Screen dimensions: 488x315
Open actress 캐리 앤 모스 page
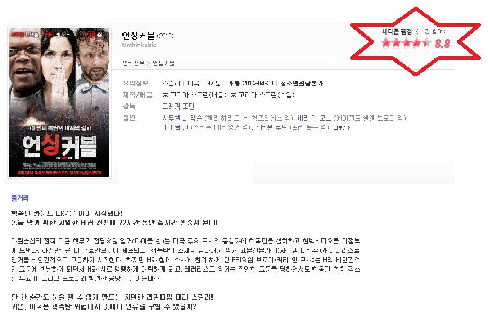314,118
